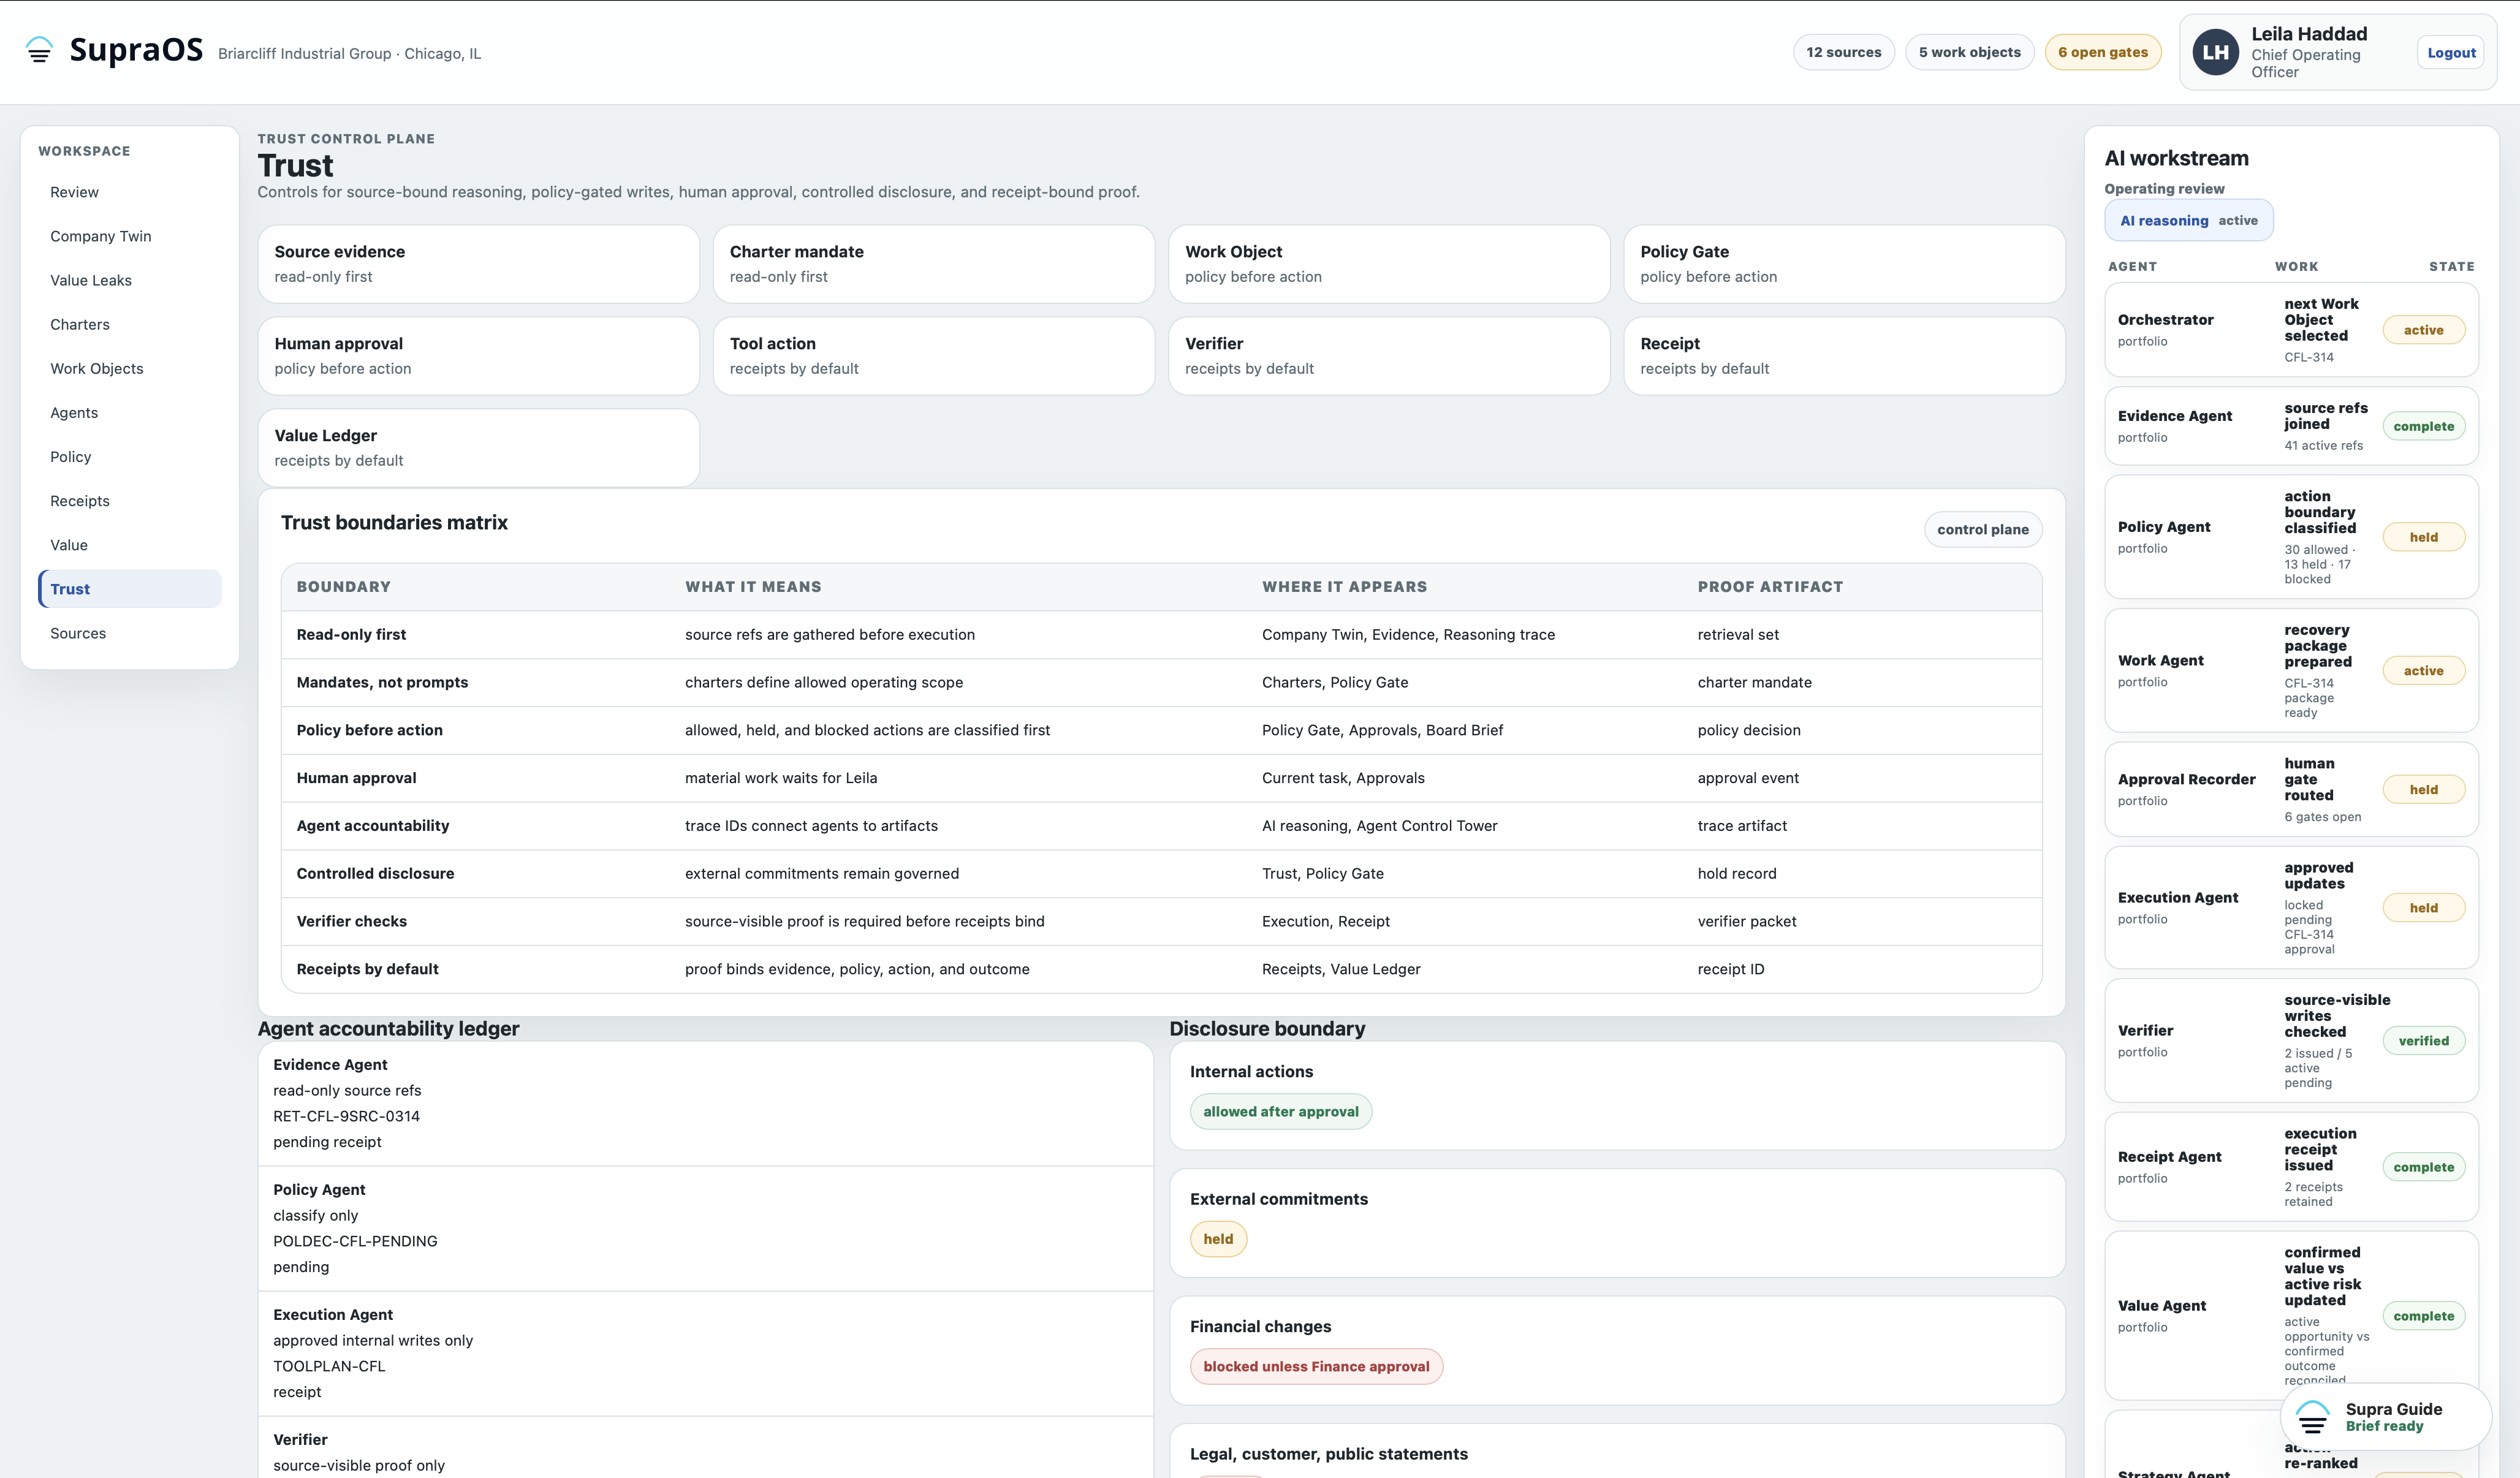Image resolution: width=2520 pixels, height=1478 pixels.
Task: Select the Value sidebar item
Action: 130,544
